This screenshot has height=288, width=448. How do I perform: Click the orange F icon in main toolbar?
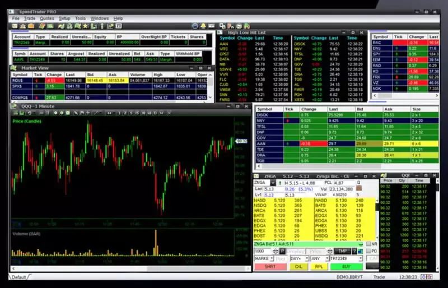coord(231,26)
